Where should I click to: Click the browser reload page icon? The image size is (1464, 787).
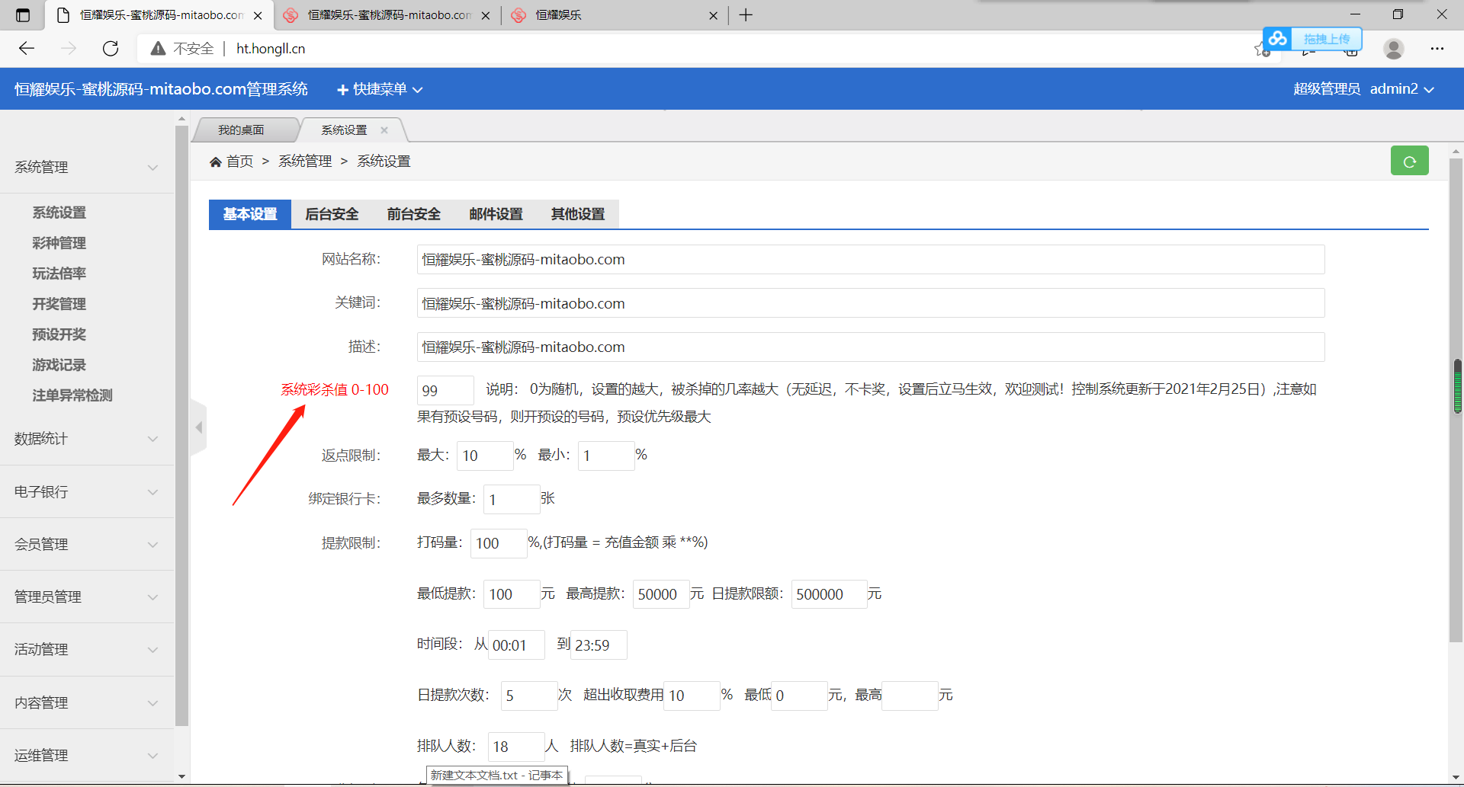(111, 49)
